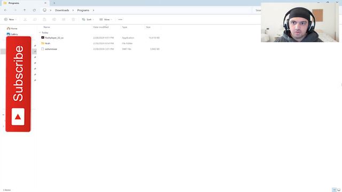Open a new tab with the plus button
Image resolution: width=342 pixels, height=192 pixels.
54,3
